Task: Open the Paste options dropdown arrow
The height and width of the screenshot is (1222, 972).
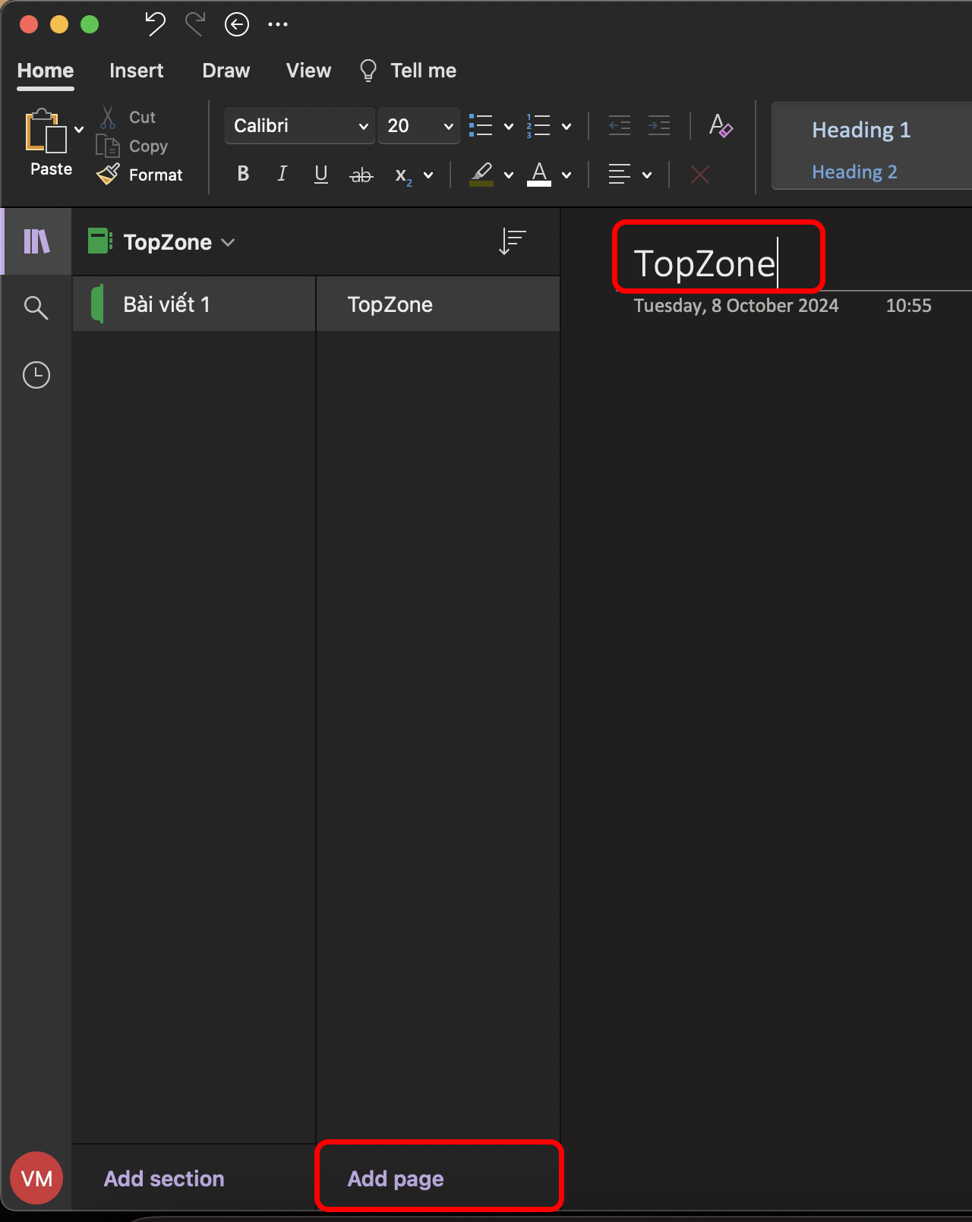Action: coord(79,129)
